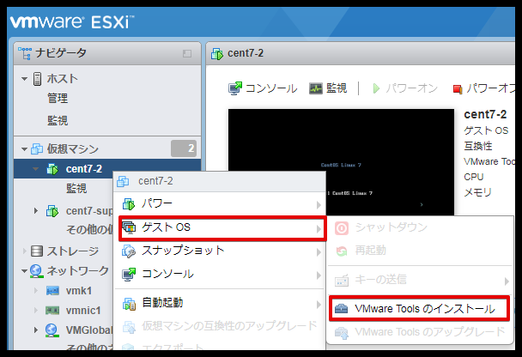Expand the cent7-sup tree node
This screenshot has height=357, width=522.
(x=36, y=211)
